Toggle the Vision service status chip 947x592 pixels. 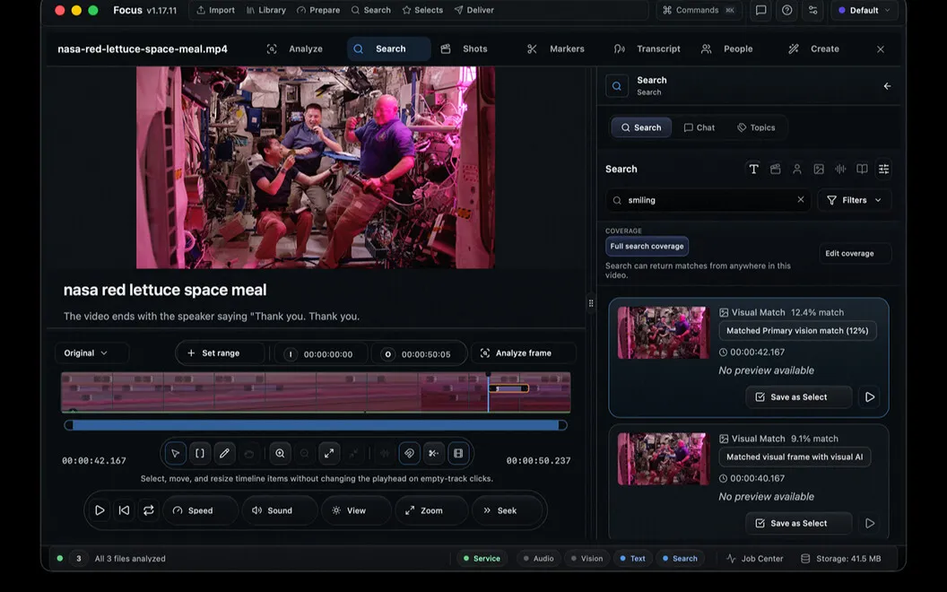(x=586, y=558)
